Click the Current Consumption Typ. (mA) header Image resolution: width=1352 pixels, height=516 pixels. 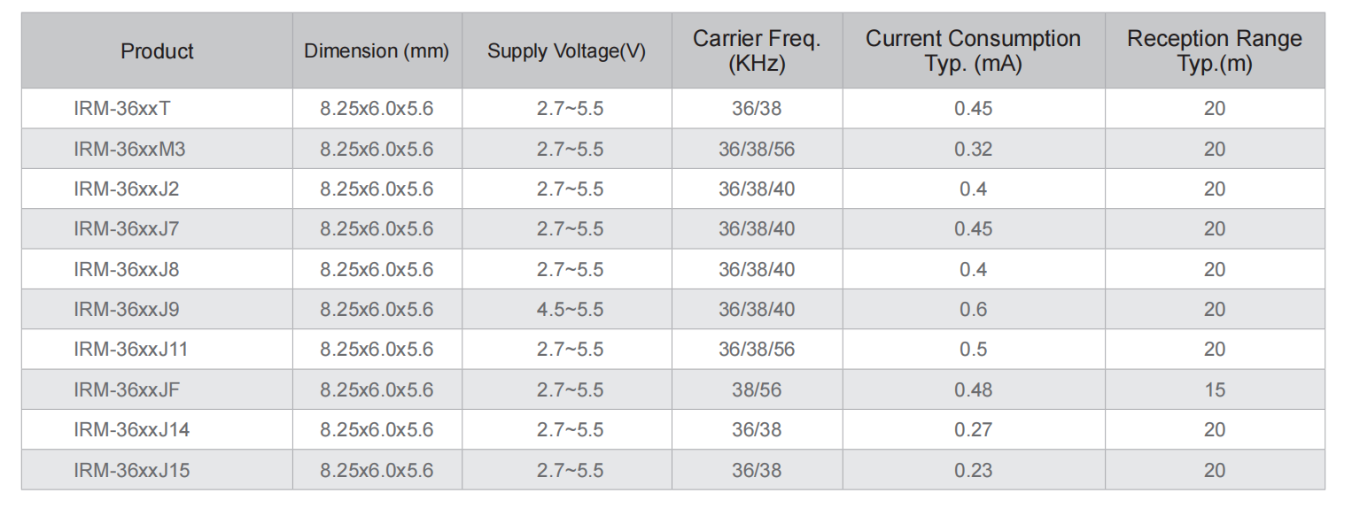[973, 51]
